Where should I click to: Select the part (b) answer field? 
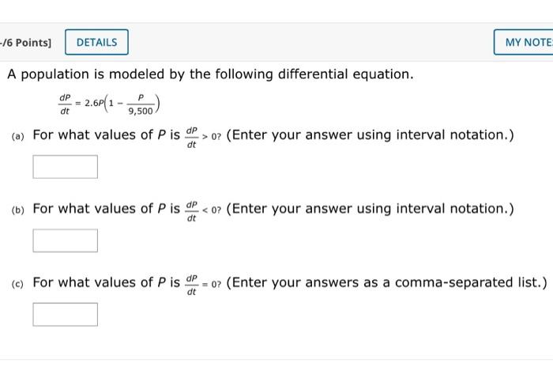(65, 240)
